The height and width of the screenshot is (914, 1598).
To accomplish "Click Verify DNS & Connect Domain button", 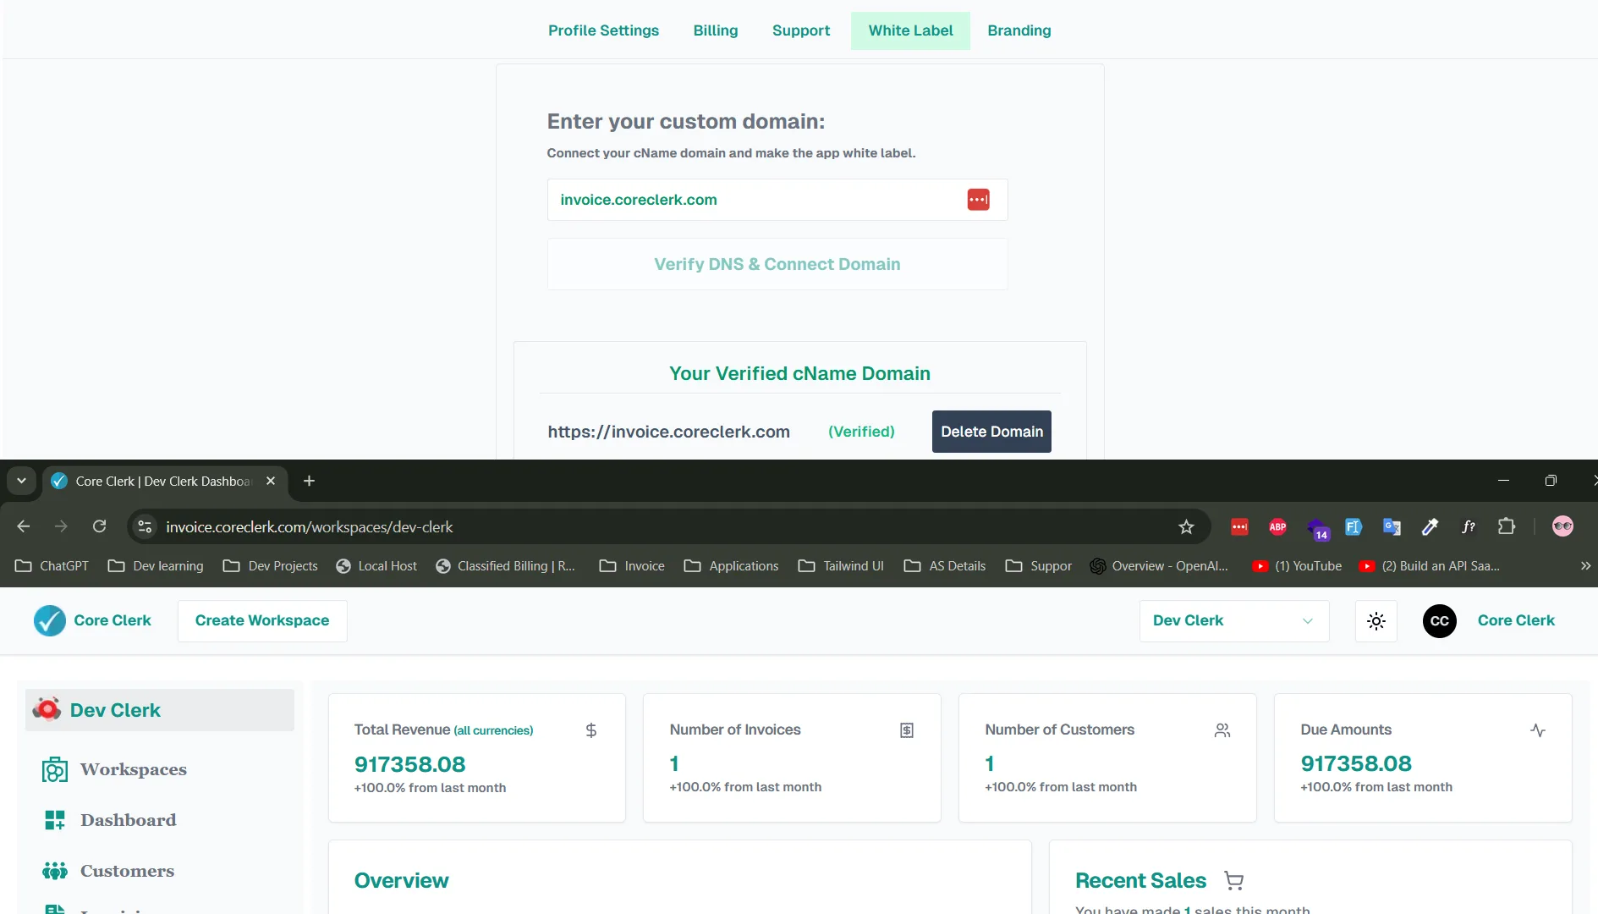I will [777, 264].
